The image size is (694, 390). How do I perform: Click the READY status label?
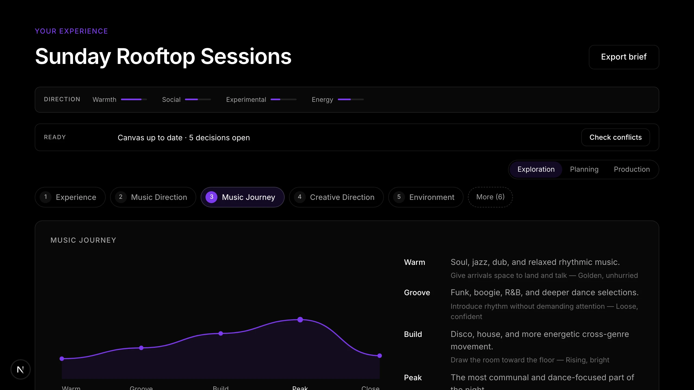pos(55,137)
